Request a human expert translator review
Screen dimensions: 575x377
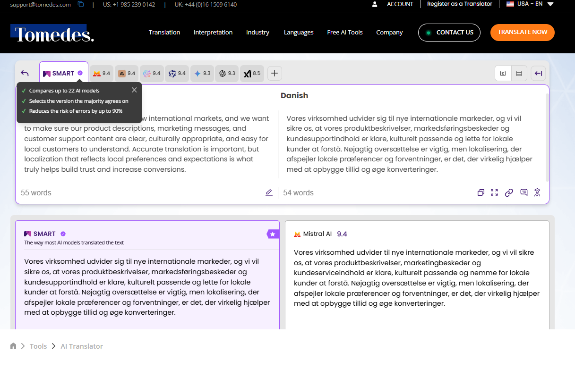click(537, 193)
